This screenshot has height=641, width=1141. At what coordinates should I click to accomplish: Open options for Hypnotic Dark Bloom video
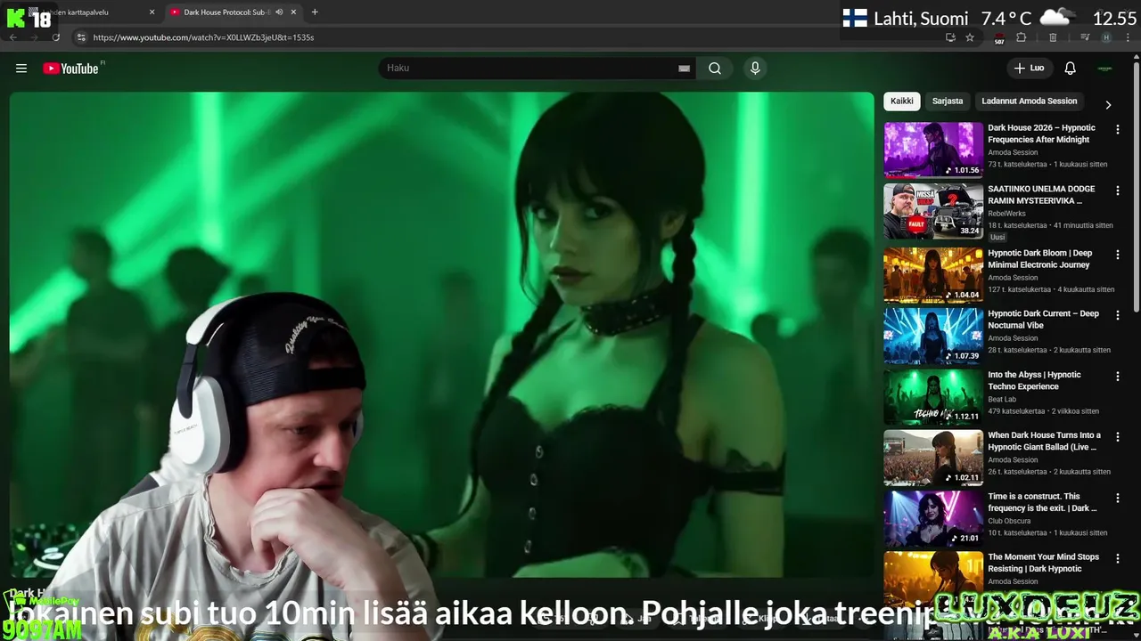click(1118, 255)
